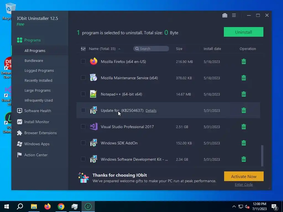Launch Chrome from the taskbar
The height and width of the screenshot is (212, 283).
pos(61,206)
